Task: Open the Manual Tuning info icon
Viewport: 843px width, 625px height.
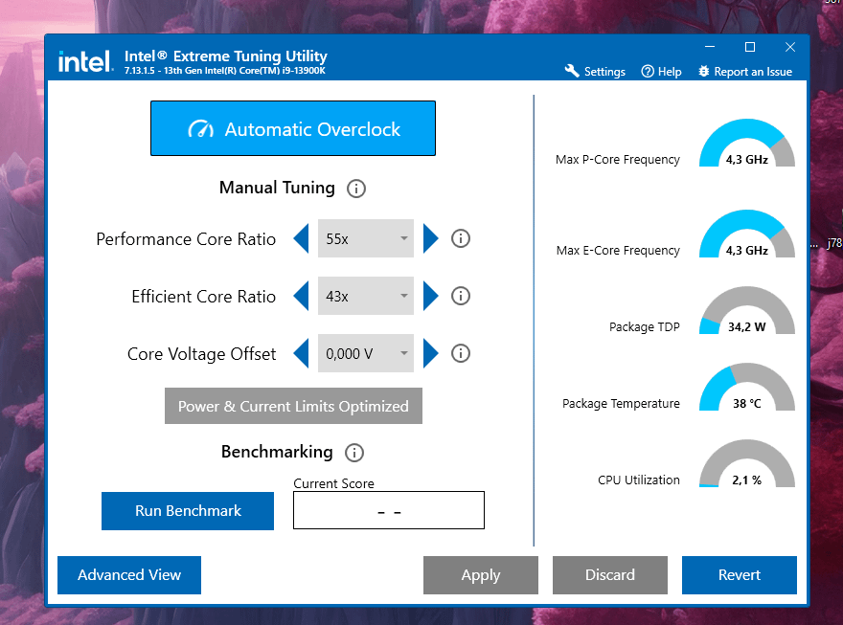Action: click(356, 189)
